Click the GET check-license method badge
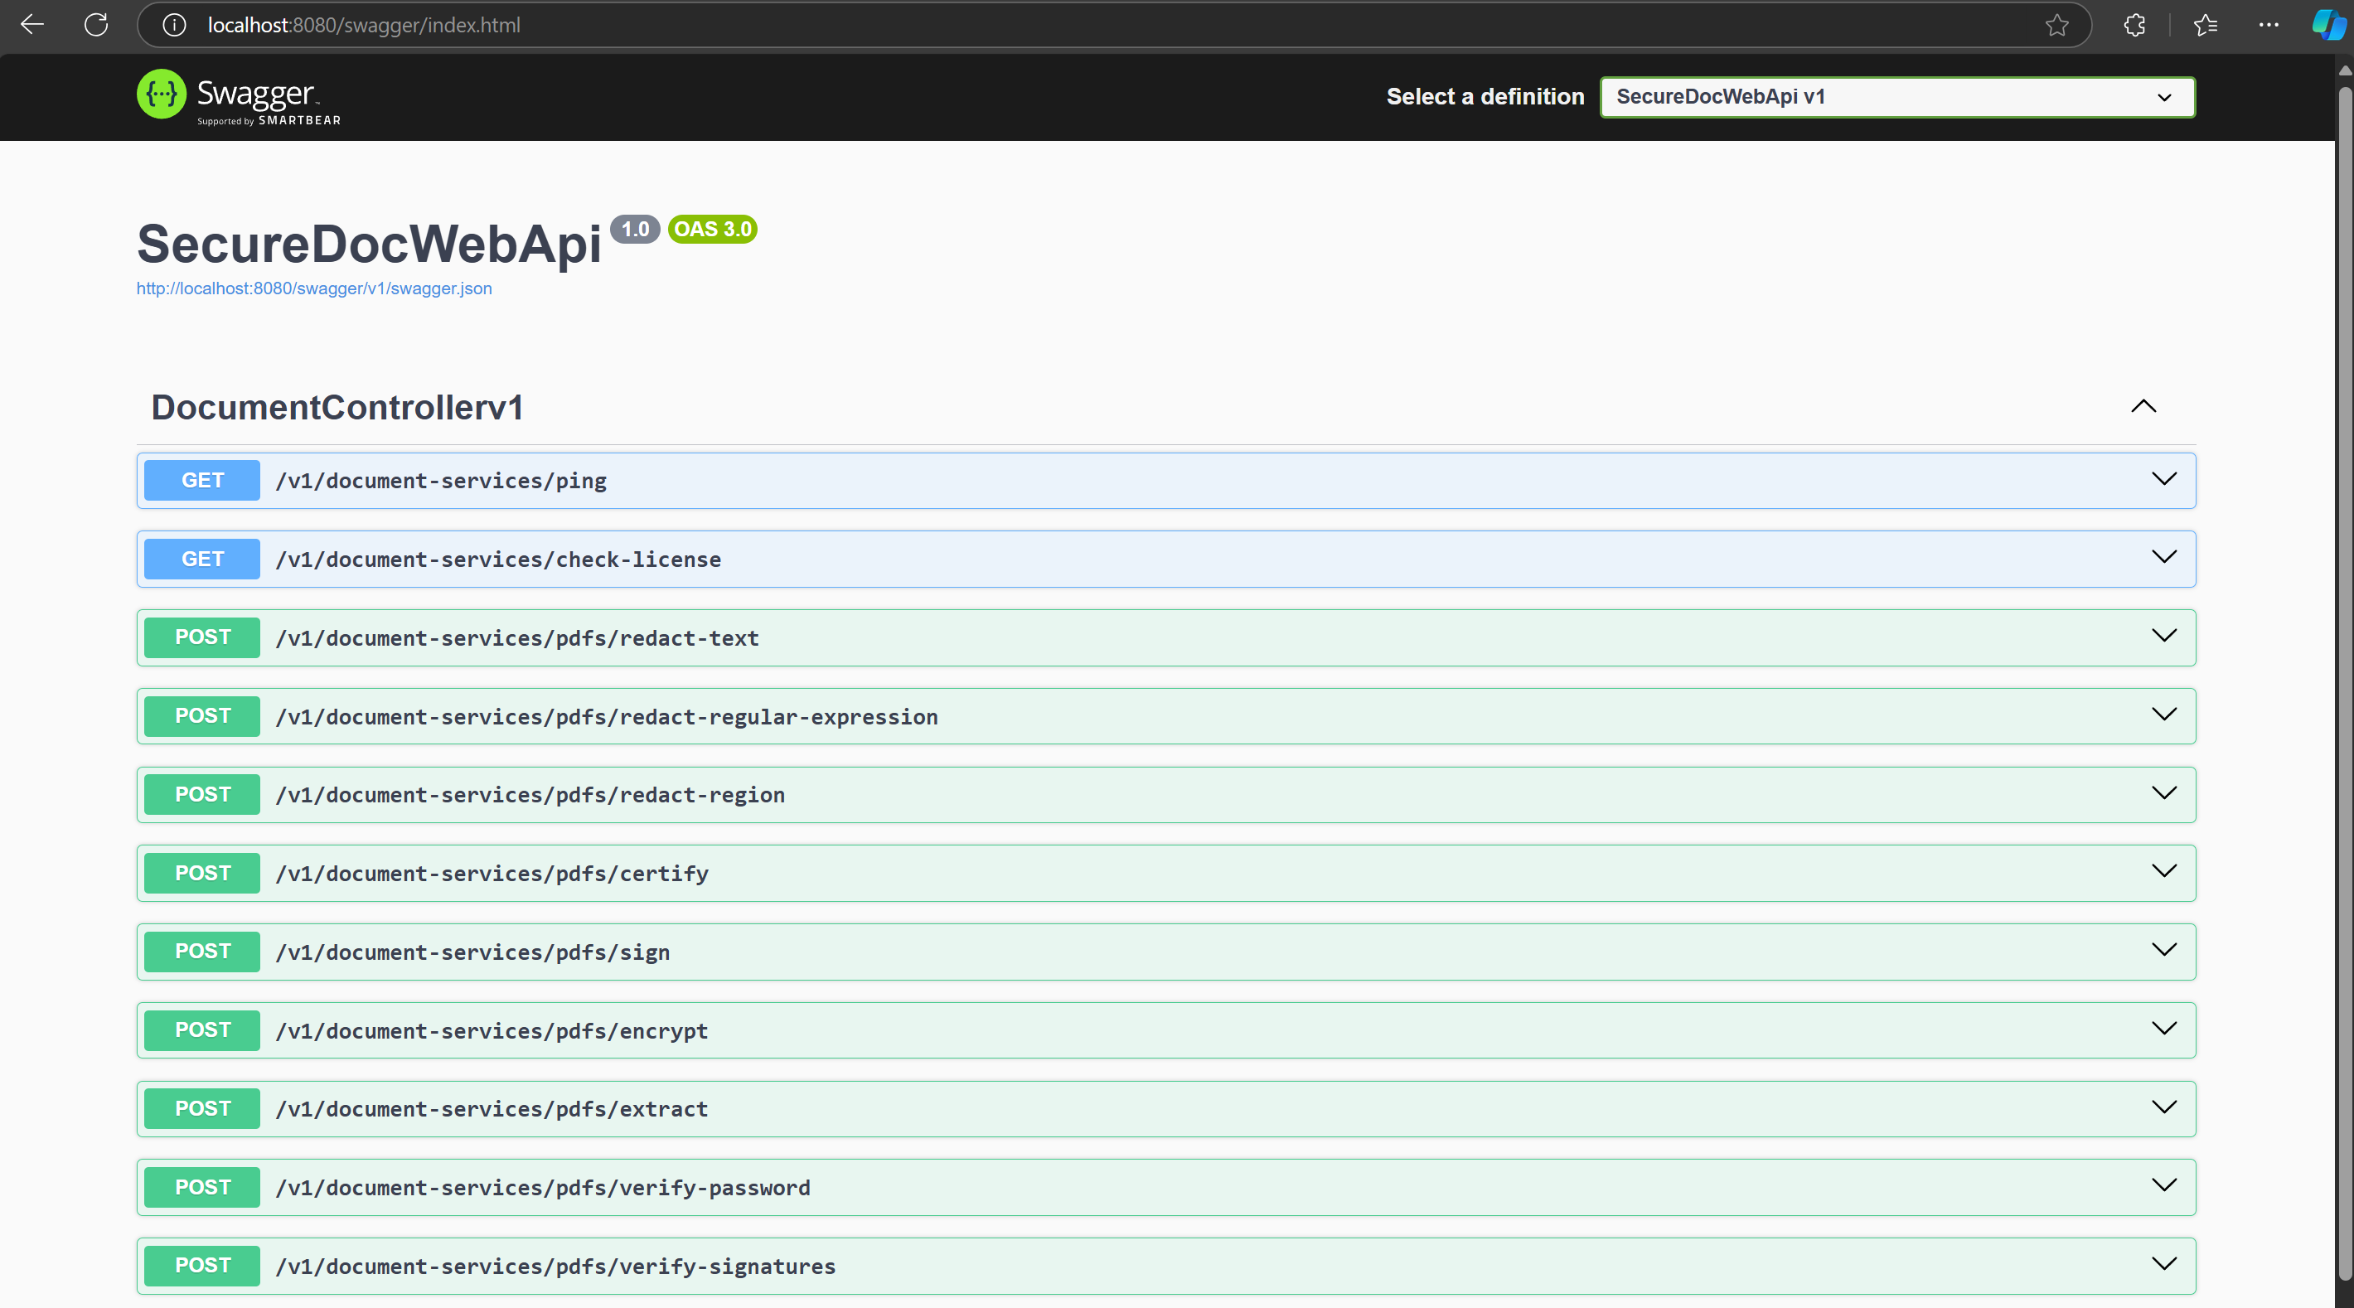This screenshot has height=1308, width=2354. (202, 559)
